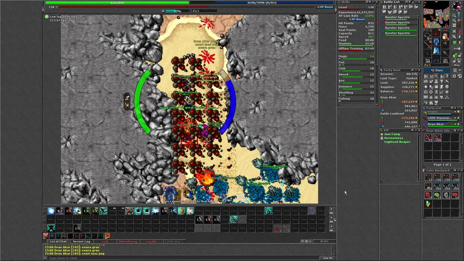Click the sword in the weapon slot
This screenshot has width=464, height=261.
coord(427,46)
